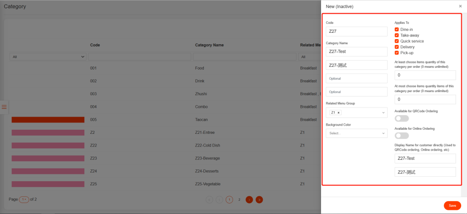Enable Available for Online Ordering switch
Viewport: 467px width, 214px height.
point(401,135)
